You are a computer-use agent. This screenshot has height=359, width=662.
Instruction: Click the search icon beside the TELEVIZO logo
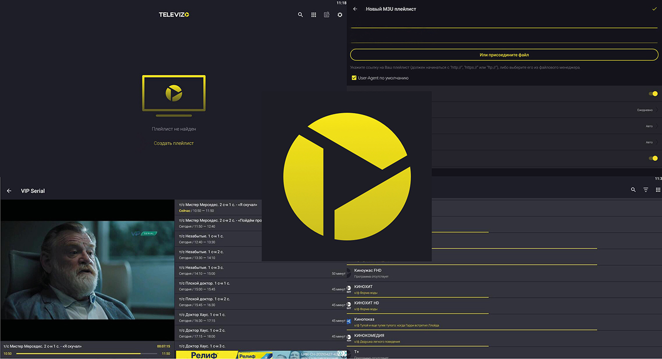[300, 15]
